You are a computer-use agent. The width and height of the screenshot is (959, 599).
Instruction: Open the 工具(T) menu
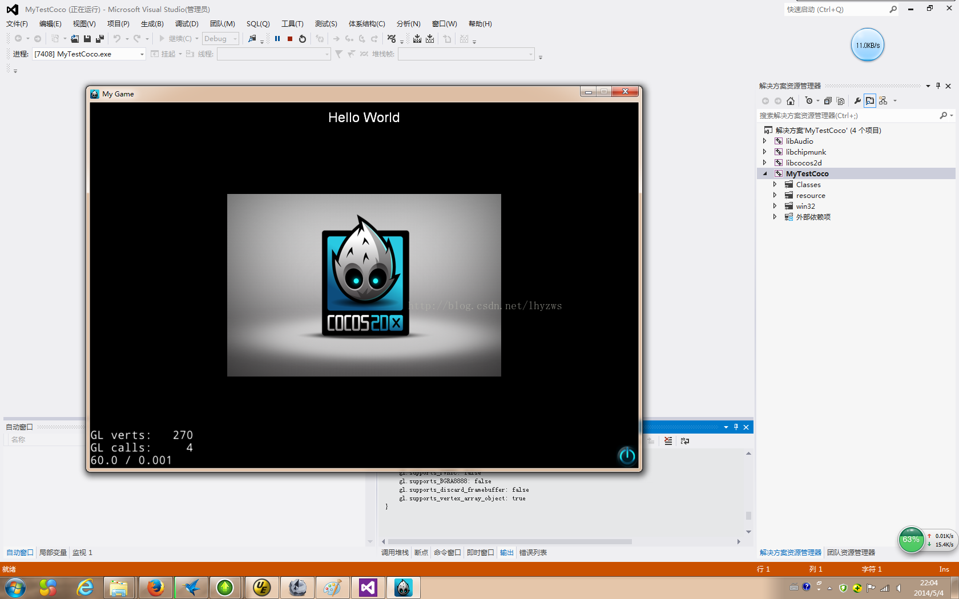pos(292,24)
